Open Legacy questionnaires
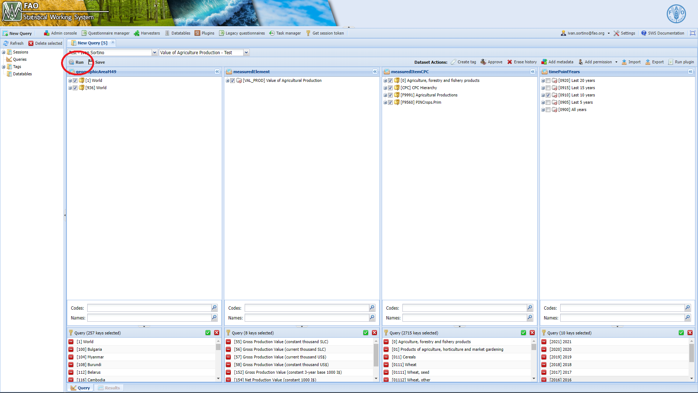 coord(242,33)
